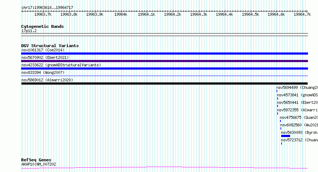Image resolution: width=318 pixels, height=172 pixels.
Task: Click the pink AKAP10 gene line
Action: coord(164,167)
